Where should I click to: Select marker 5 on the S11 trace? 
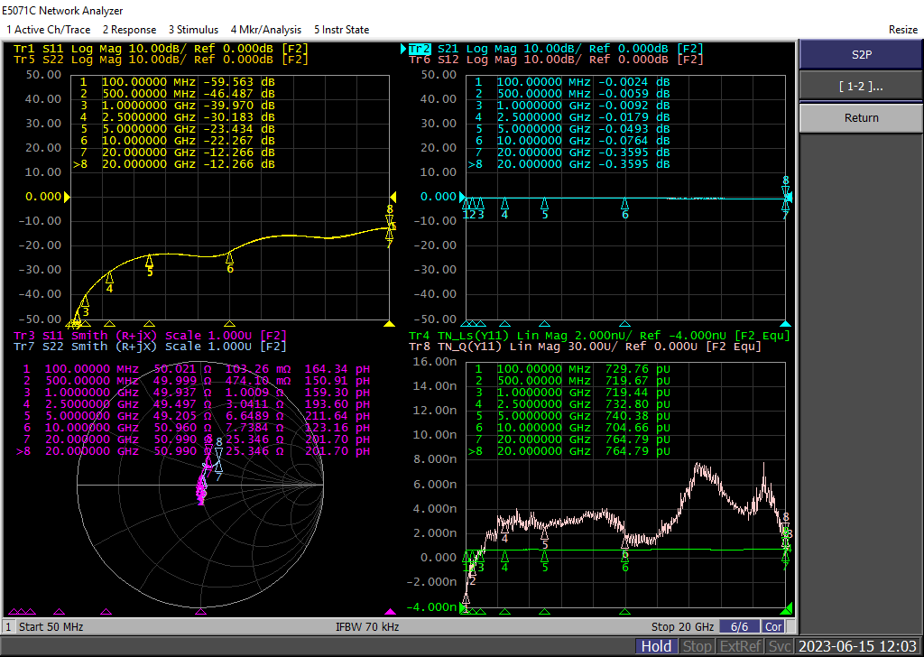coord(150,264)
